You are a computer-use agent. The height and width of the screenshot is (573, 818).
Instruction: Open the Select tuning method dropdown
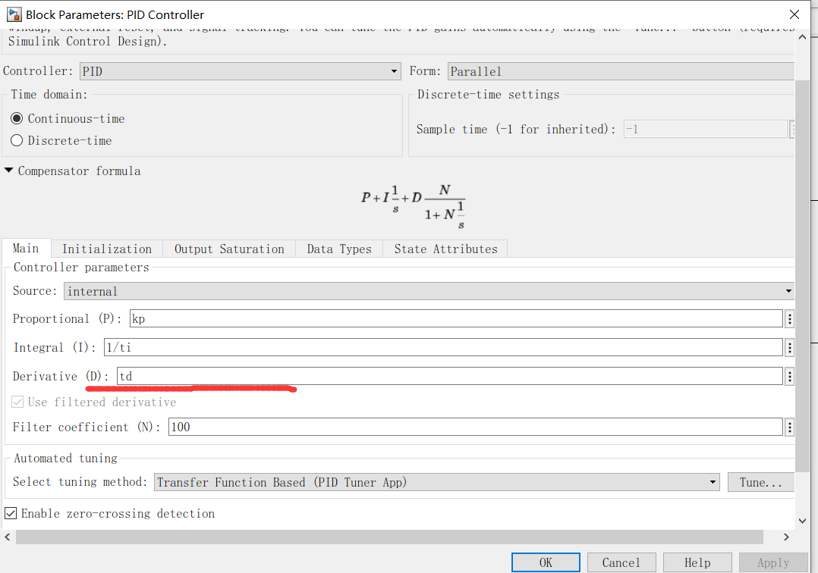436,482
